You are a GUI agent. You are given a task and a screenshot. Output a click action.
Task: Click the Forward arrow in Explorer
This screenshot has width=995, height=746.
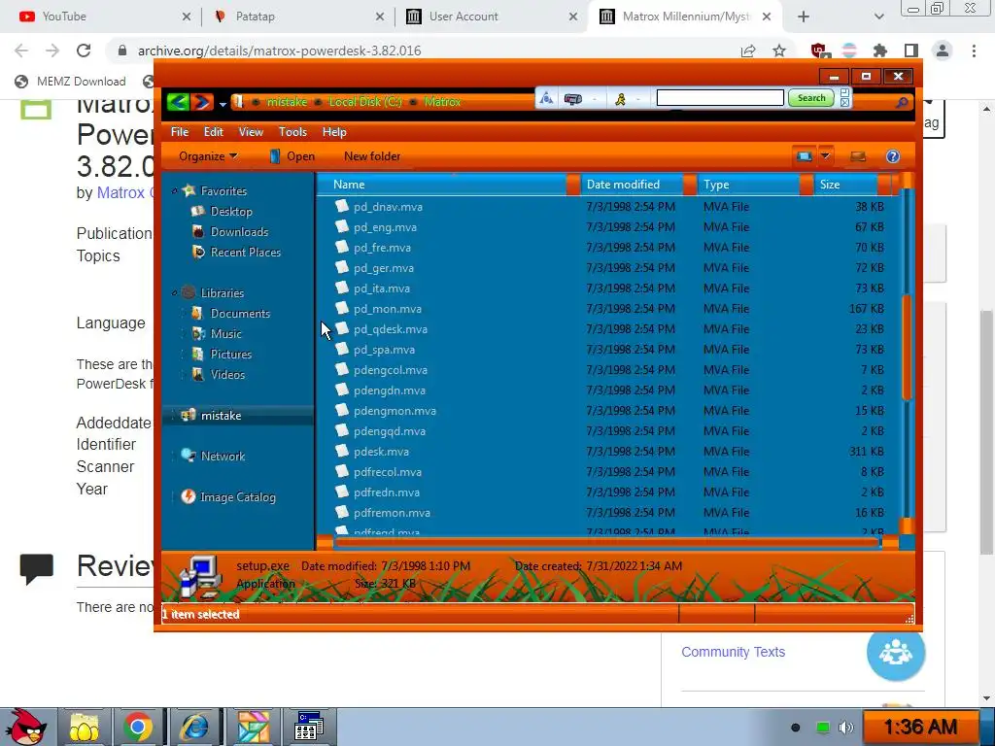pos(202,101)
